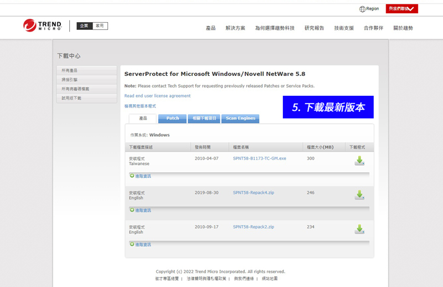Switch to the Scan Engines tab
This screenshot has height=287, width=443.
click(x=240, y=119)
